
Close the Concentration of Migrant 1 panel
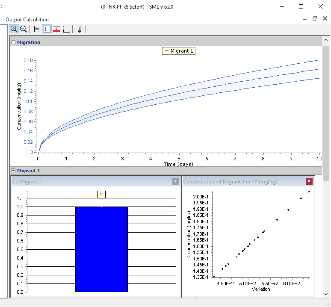click(x=309, y=181)
